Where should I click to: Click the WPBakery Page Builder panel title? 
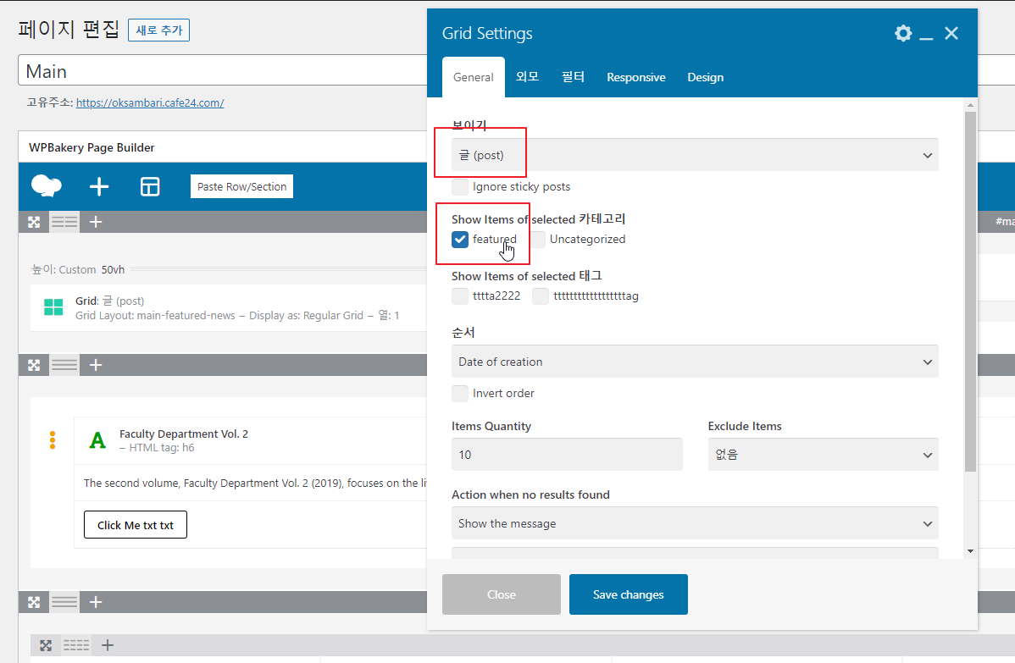(92, 147)
